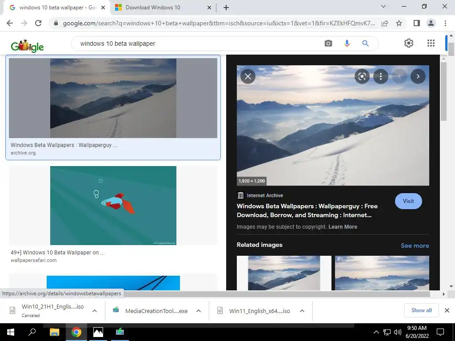This screenshot has width=455, height=341.
Task: Open the large mountain preview image
Action: (x=333, y=125)
